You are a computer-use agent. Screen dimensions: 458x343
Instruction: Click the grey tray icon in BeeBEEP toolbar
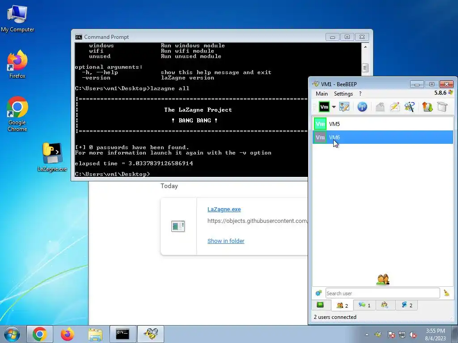pyautogui.click(x=442, y=107)
